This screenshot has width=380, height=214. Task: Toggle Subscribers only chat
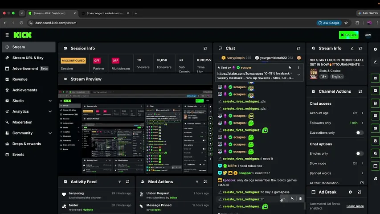(360, 133)
